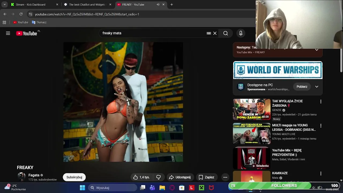Open 'TAK WYGLĄDA ŻYCIE ŻABSONA' video thumbnail
Viewport: 343px width, 193px height.
252,109
